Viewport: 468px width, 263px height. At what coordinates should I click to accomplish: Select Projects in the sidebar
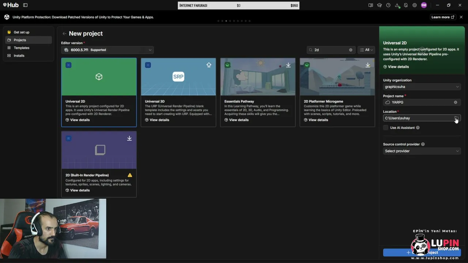click(x=29, y=40)
